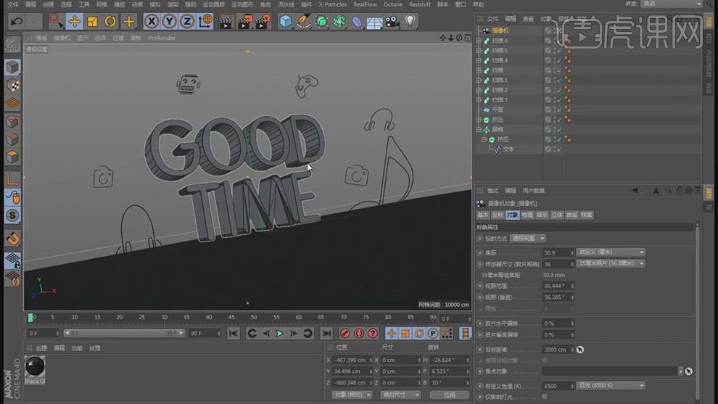
Task: Open the daylight 6500 K white balance dropdown
Action: tap(611, 386)
